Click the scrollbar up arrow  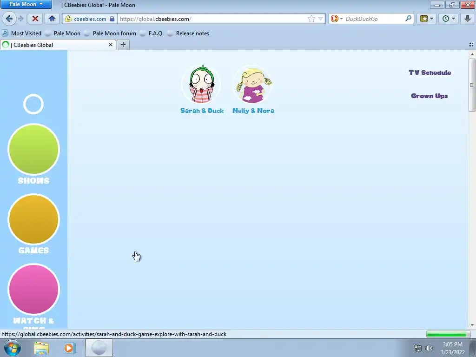click(x=472, y=54)
